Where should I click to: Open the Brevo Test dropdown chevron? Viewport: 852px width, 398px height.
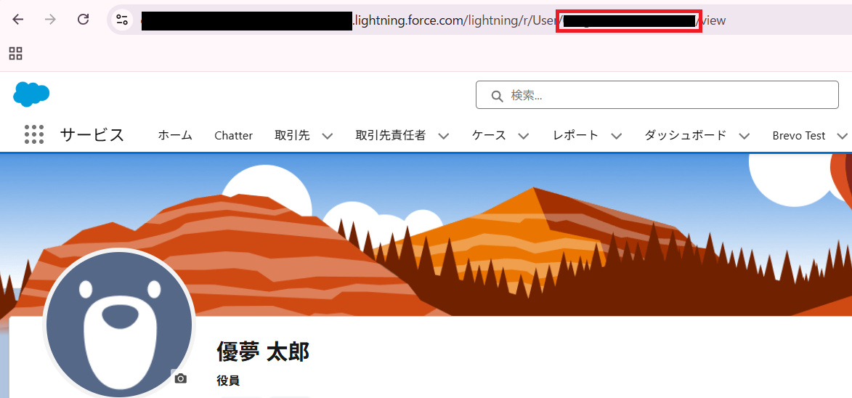[843, 137]
